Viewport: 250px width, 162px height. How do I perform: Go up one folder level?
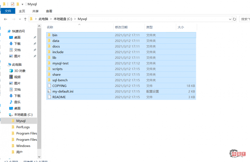(25, 19)
